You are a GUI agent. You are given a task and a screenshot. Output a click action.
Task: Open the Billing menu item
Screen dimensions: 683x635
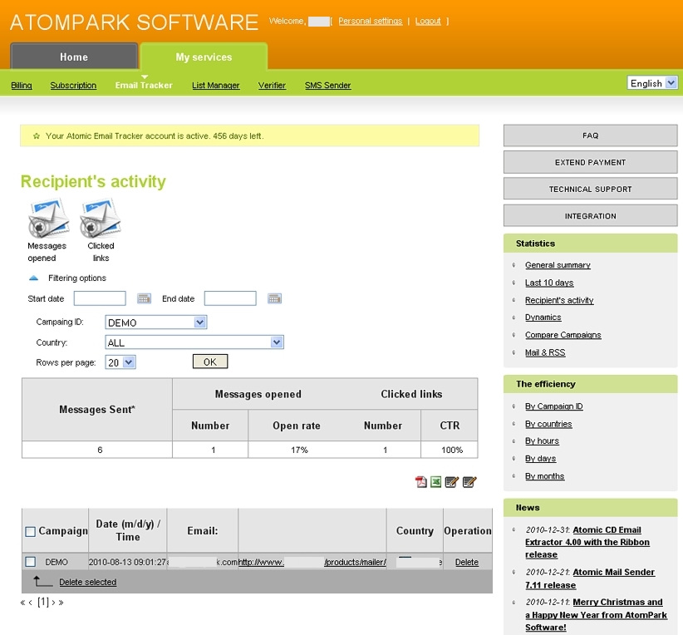click(22, 86)
